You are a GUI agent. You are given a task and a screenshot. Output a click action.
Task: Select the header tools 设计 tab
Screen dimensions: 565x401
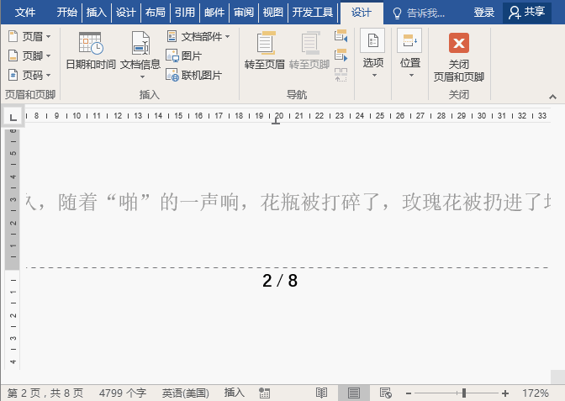(x=362, y=13)
